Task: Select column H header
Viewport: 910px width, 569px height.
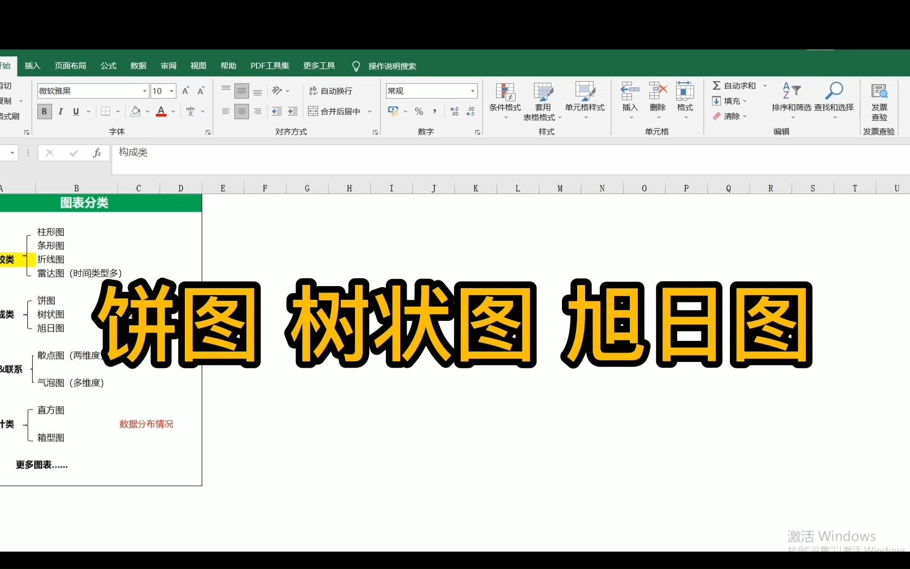Action: tap(349, 188)
